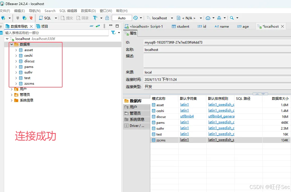Click latin1_swedish_c link in pams row

tap(221, 122)
